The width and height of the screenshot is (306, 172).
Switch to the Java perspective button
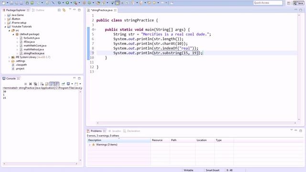point(298,3)
